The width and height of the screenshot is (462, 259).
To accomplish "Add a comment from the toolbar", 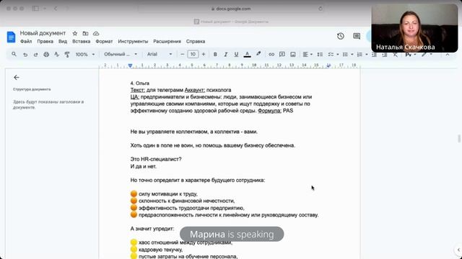I will [282, 55].
